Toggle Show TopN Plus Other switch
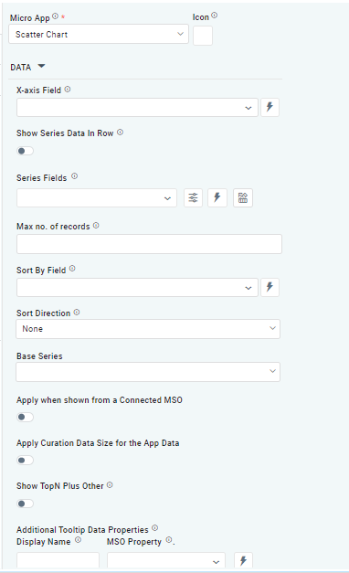The image size is (349, 573). (x=25, y=504)
